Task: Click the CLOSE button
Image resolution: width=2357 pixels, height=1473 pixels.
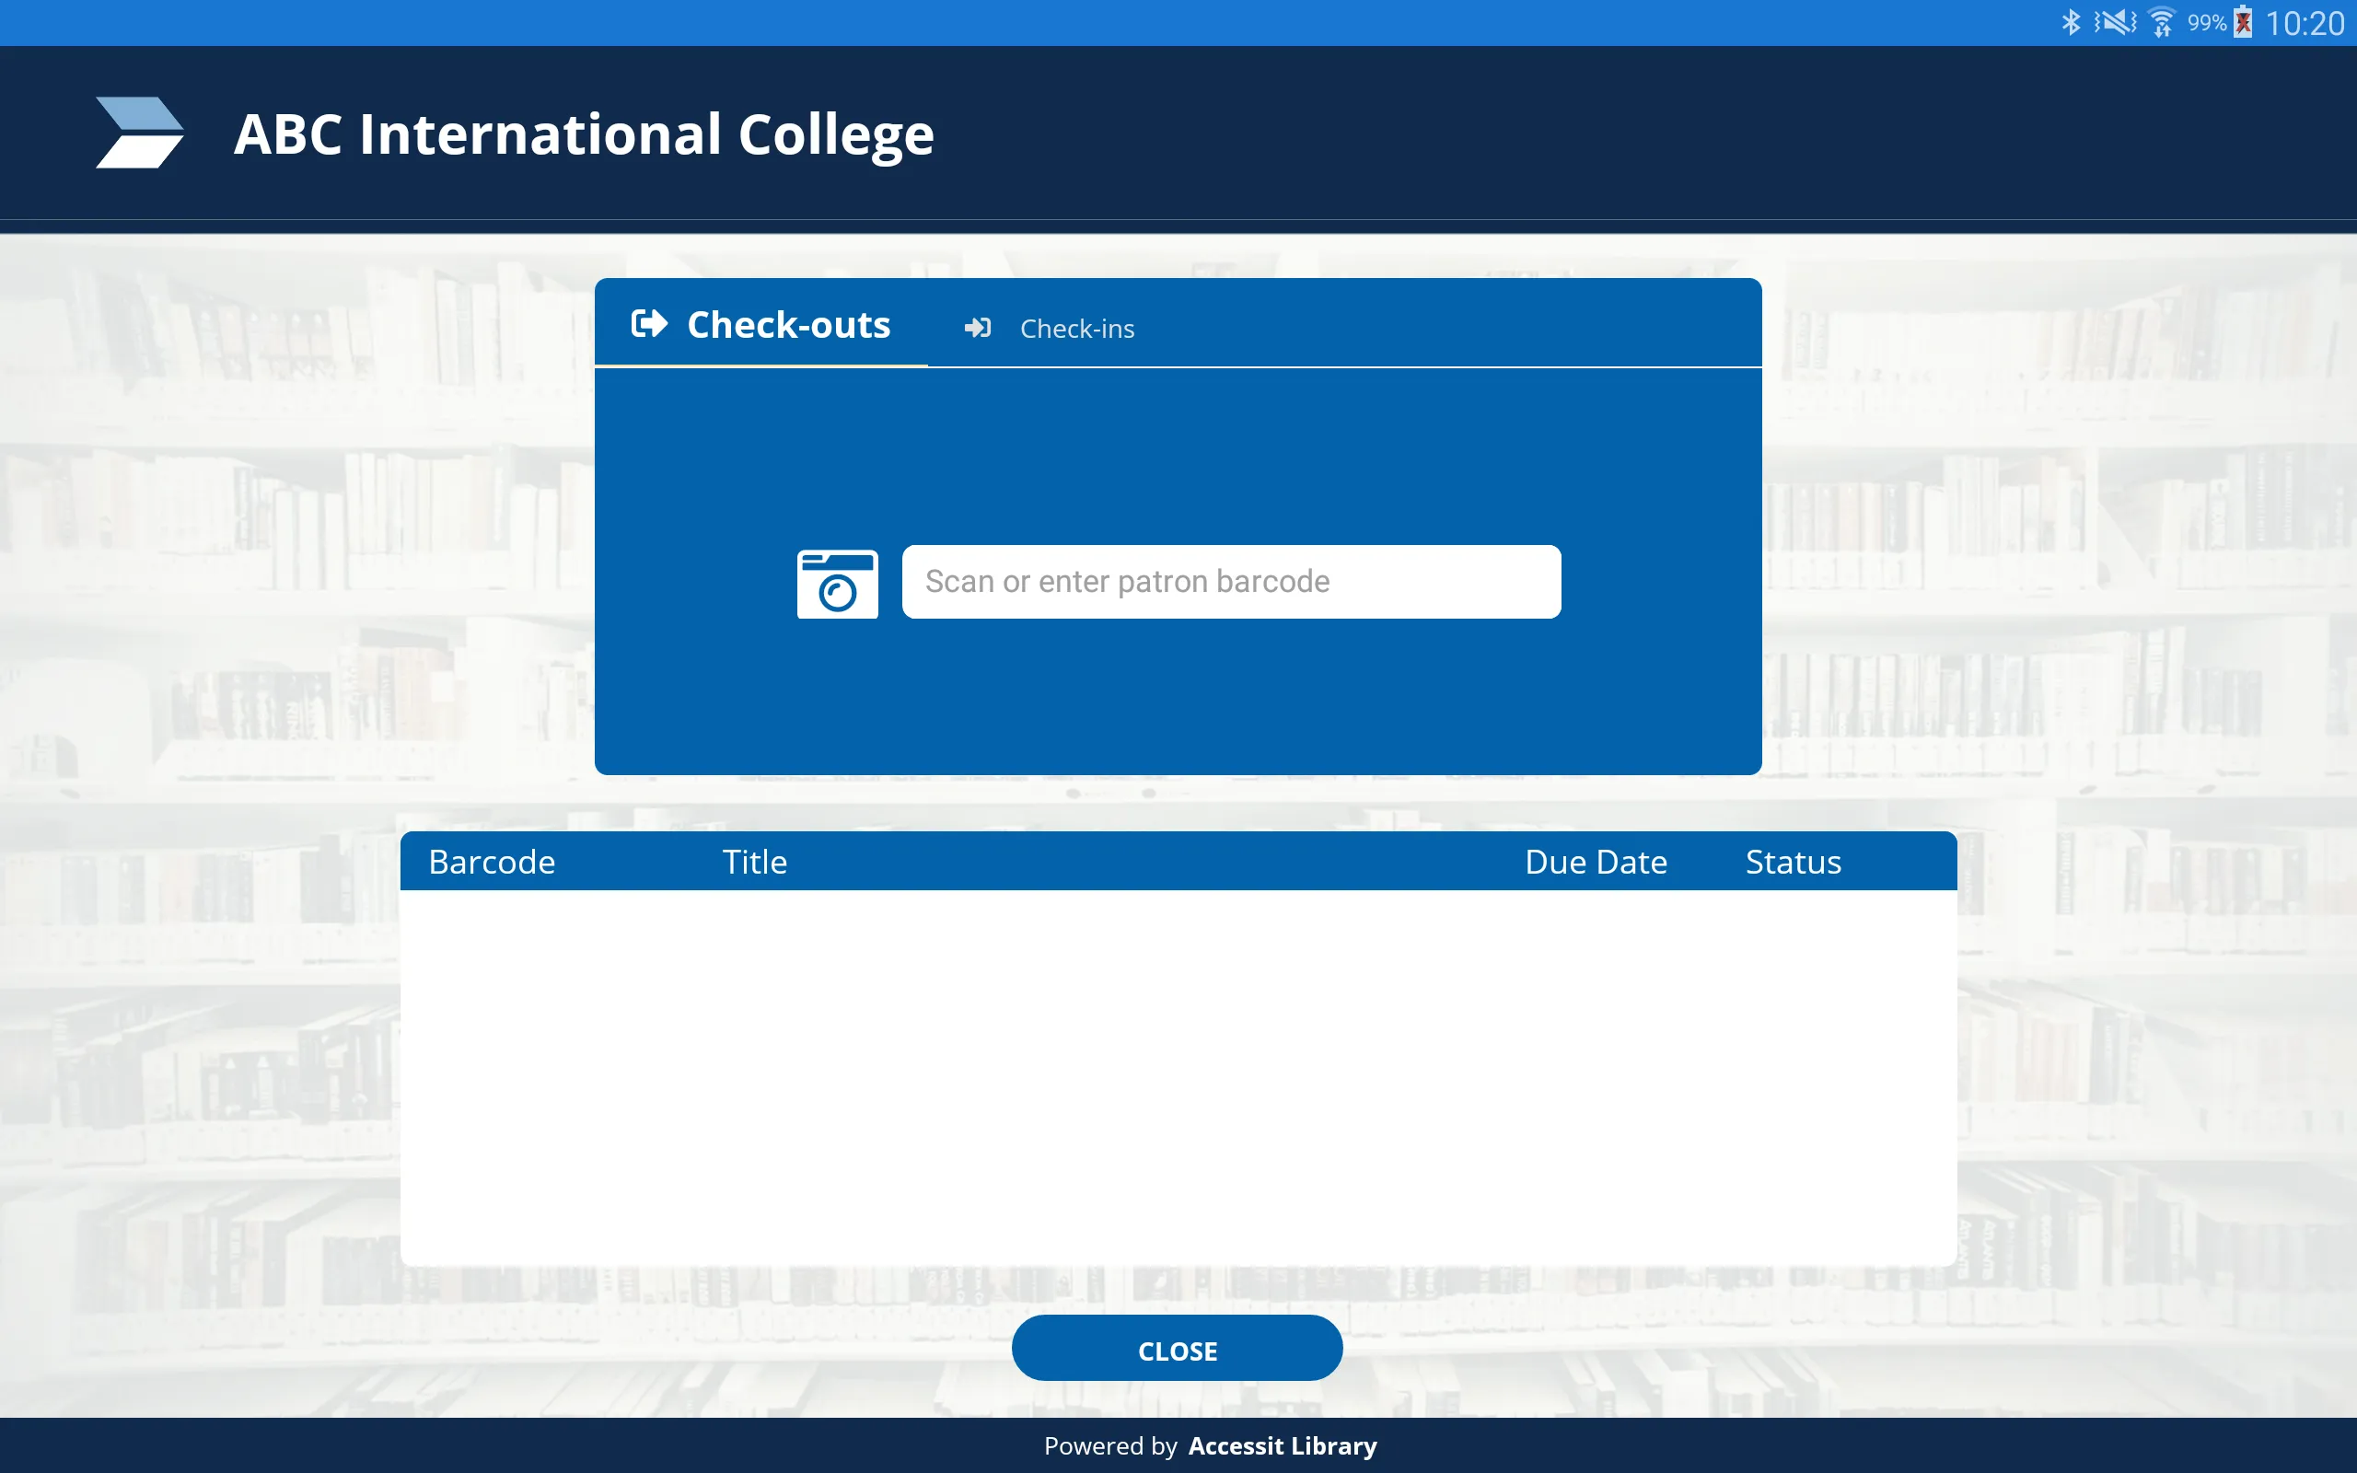Action: (1177, 1349)
